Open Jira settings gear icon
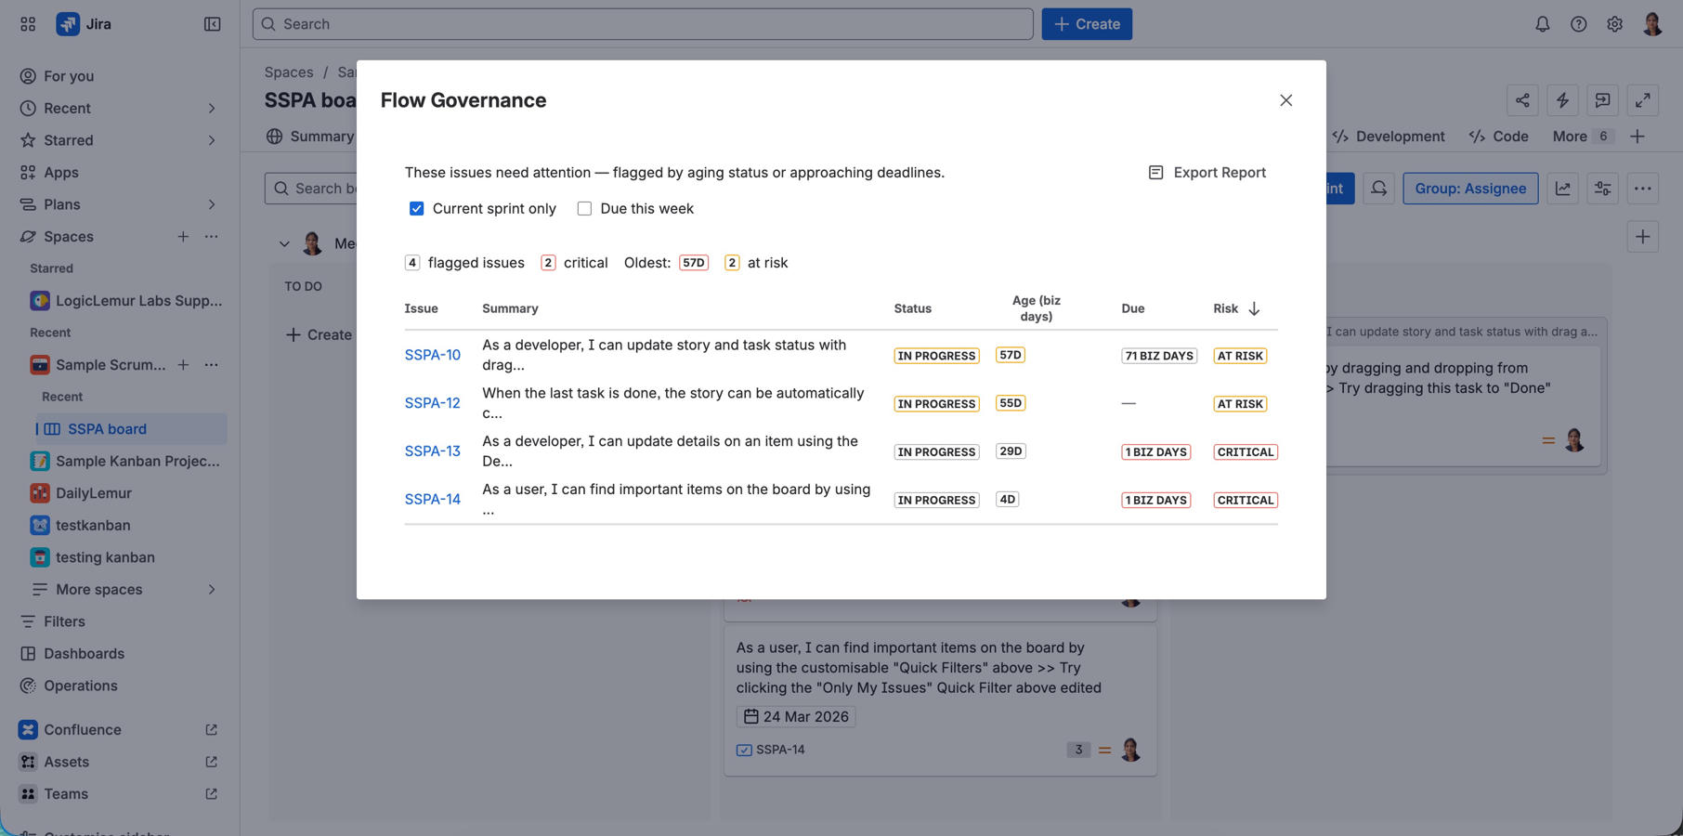 click(x=1614, y=24)
